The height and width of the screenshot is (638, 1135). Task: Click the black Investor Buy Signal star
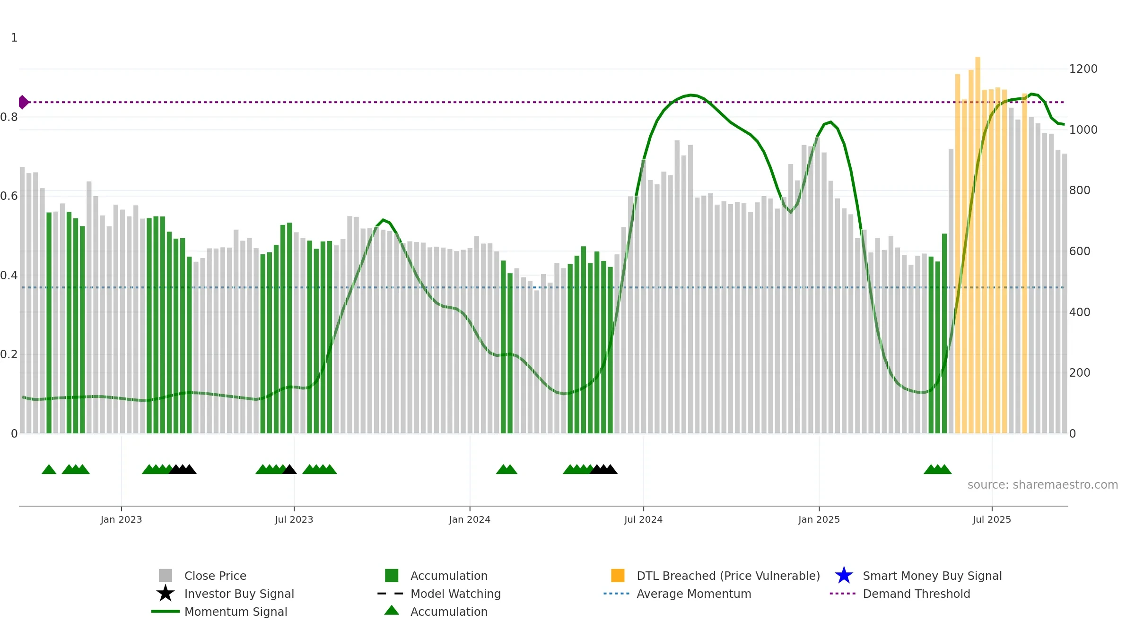tap(166, 594)
